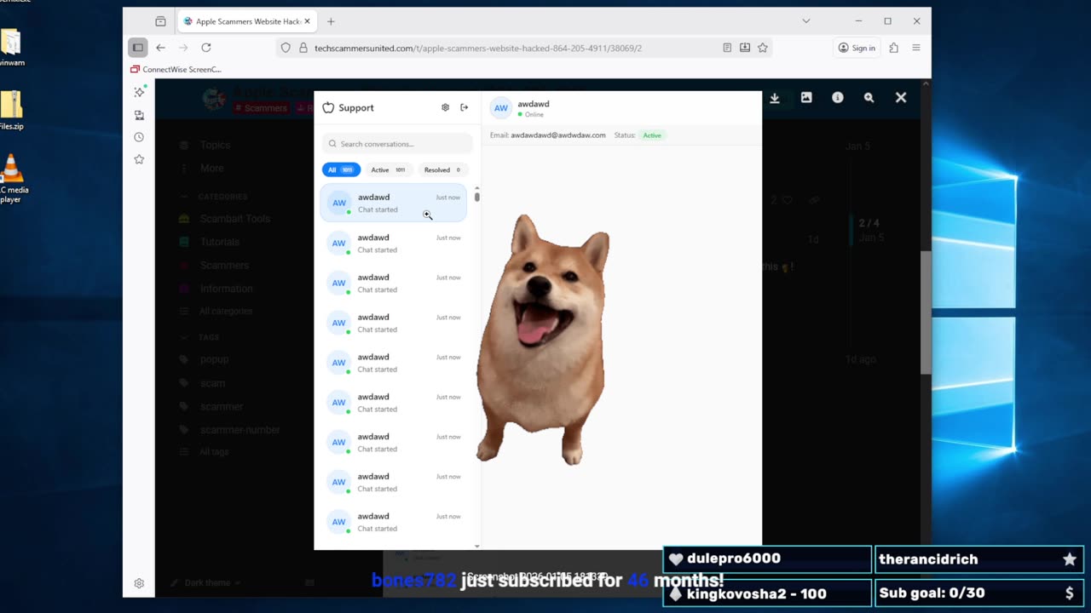Open the original image from lightbox toolbar
1091x613 pixels.
(x=806, y=98)
